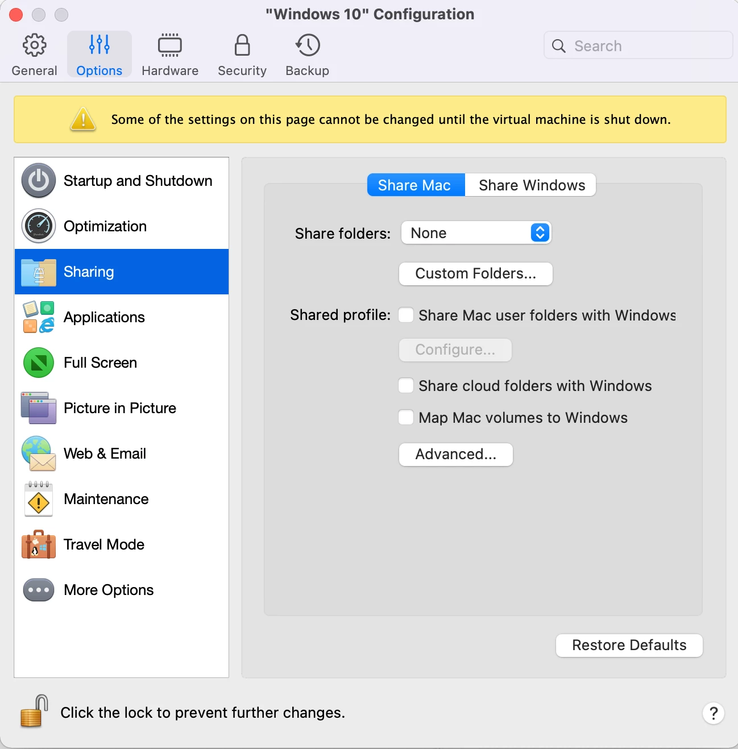Click the Travel Mode suitcase icon
Viewport: 738px width, 749px height.
(39, 544)
